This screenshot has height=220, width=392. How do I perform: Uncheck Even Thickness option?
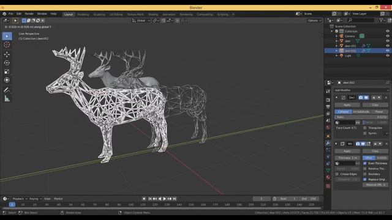[x=365, y=163]
